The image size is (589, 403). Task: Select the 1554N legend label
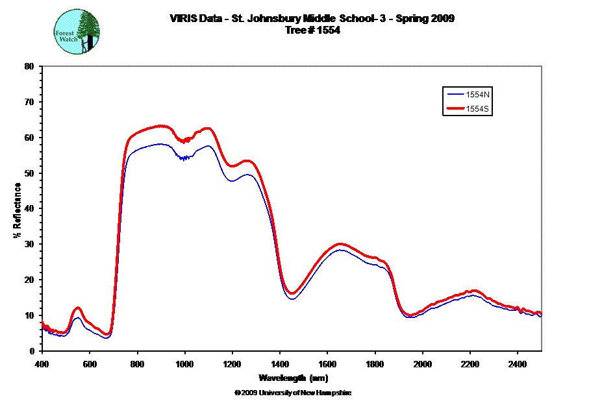(477, 95)
